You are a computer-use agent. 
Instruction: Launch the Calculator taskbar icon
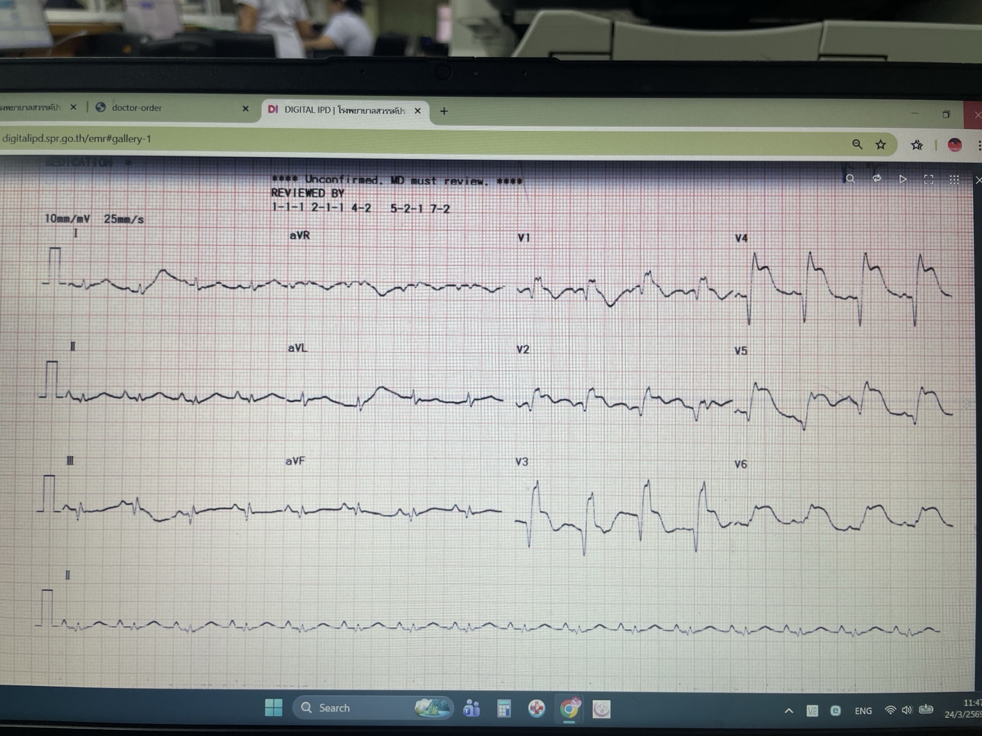pyautogui.click(x=504, y=709)
